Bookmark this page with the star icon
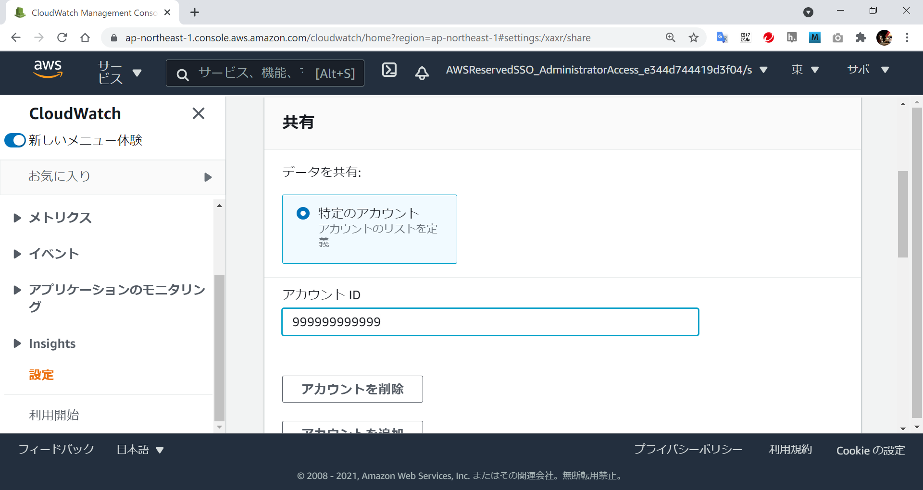 (693, 37)
